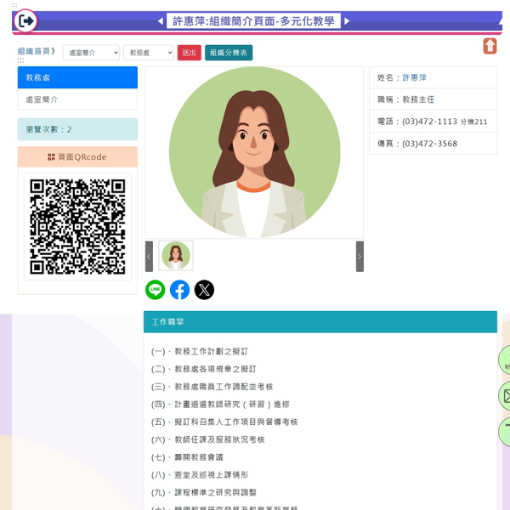Click the phone number (03)472-1113 text

pos(429,122)
